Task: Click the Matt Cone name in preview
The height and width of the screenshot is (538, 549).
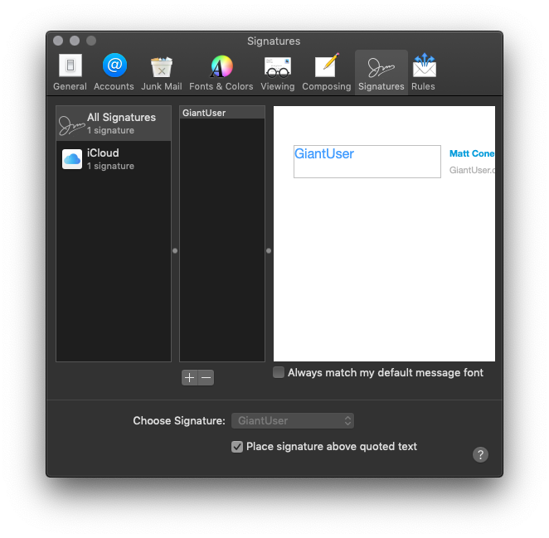Action: click(x=471, y=153)
